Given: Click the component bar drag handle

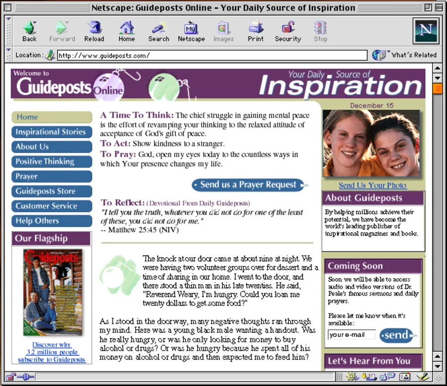Looking at the screenshot, I should click(x=339, y=377).
